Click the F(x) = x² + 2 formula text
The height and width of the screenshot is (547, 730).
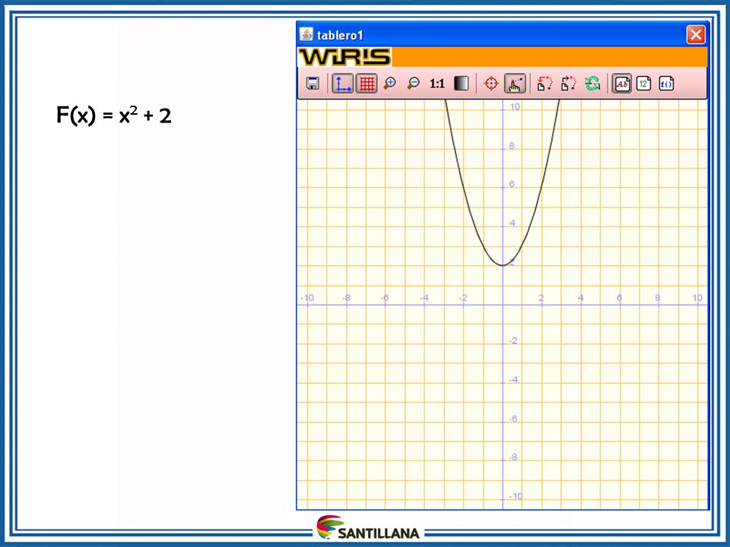114,115
